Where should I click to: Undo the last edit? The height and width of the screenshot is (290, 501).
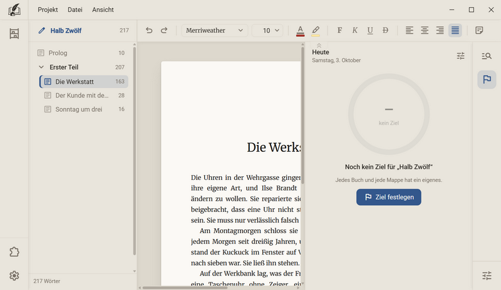coord(149,30)
